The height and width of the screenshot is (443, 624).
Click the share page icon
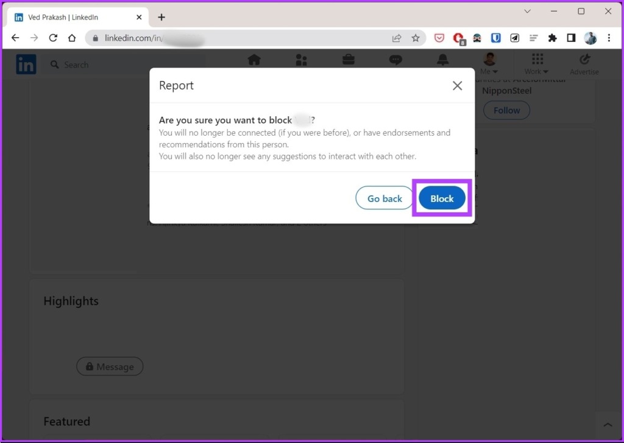coord(396,38)
